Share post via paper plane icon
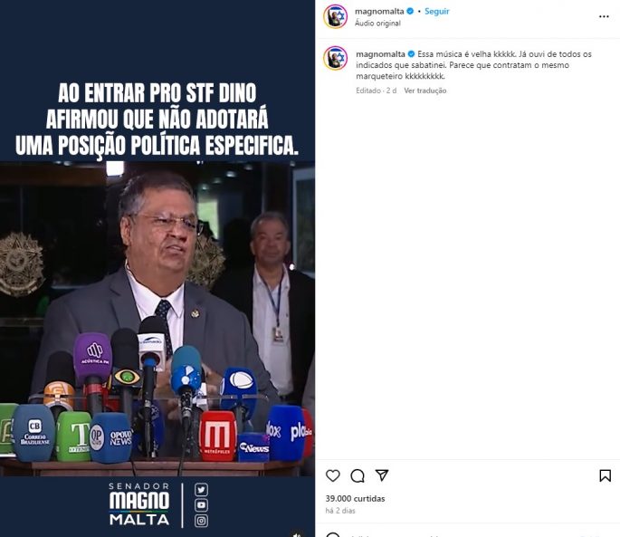This screenshot has height=537, width=620. pos(382,475)
